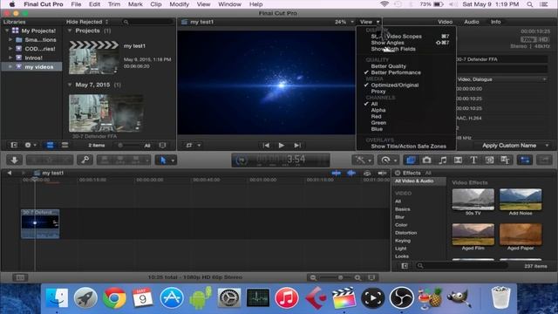Collapse the May 7, 2015 group
558x314 pixels.
click(x=70, y=85)
